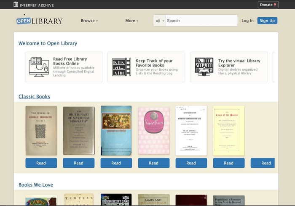Open the white German title page cover
This screenshot has width=295, height=206.
(x=191, y=131)
